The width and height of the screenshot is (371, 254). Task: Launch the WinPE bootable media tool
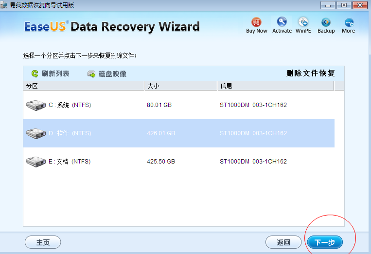[303, 22]
